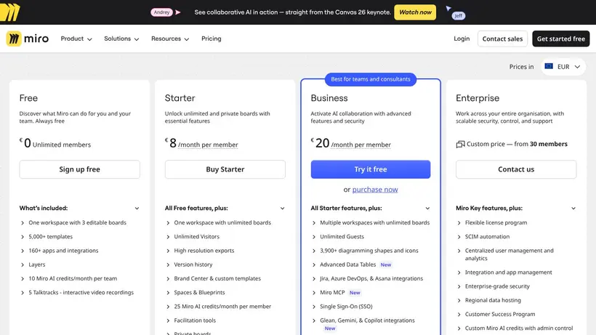Screen dimensions: 596x335
Task: Expand the Unlimited Guests feature
Action: [x=338, y=237]
